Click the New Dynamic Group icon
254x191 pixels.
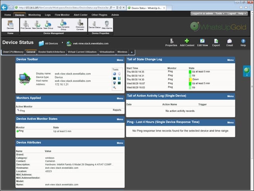(63, 25)
